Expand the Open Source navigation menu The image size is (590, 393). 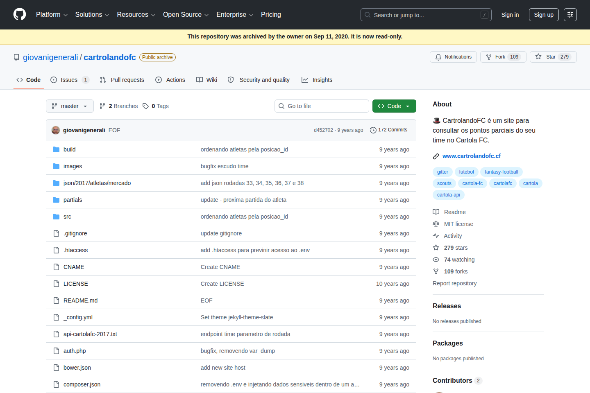click(186, 15)
